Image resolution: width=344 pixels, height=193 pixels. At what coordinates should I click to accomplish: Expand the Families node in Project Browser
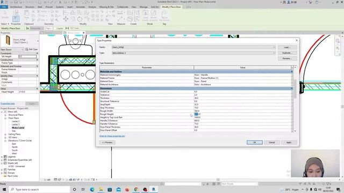tap(2, 169)
